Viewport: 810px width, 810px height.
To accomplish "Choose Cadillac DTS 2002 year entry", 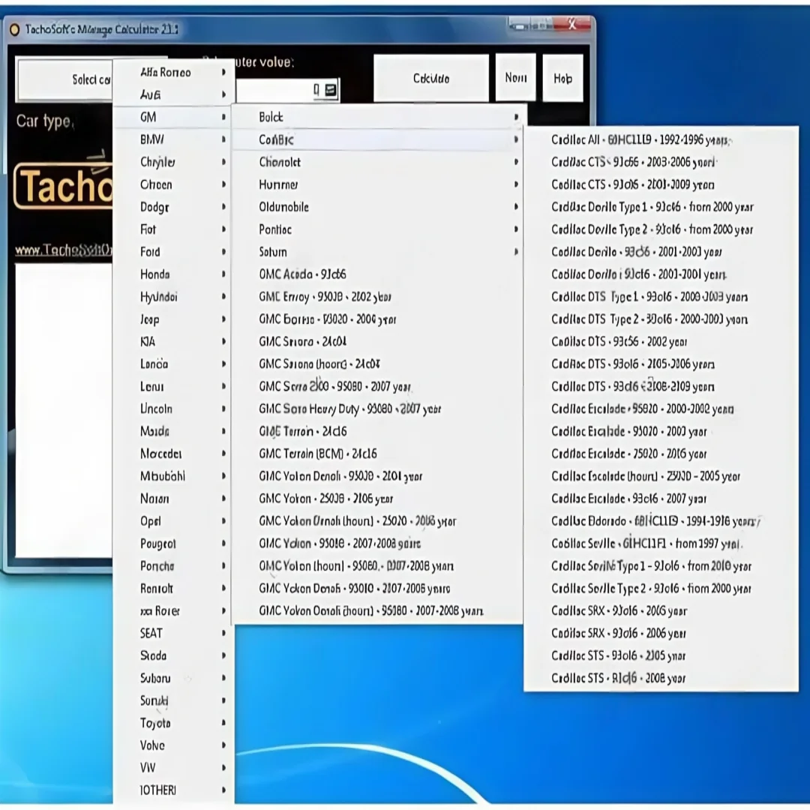I will coord(661,341).
